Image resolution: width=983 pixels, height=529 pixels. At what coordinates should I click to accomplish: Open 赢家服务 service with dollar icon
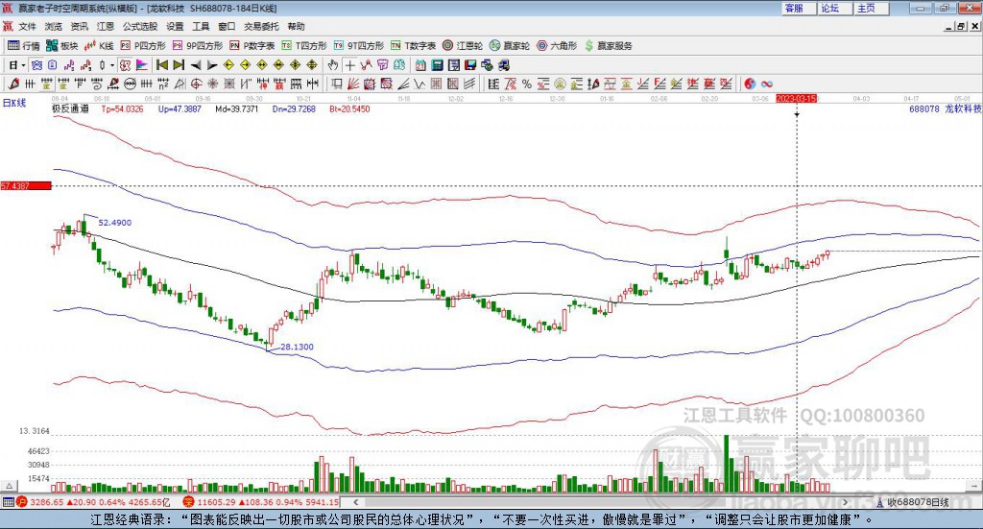pos(608,46)
